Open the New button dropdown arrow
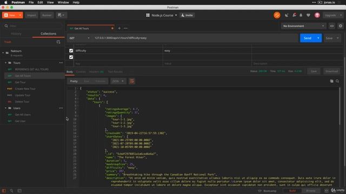Screen dimensions: 346x194 click(x=20, y=15)
